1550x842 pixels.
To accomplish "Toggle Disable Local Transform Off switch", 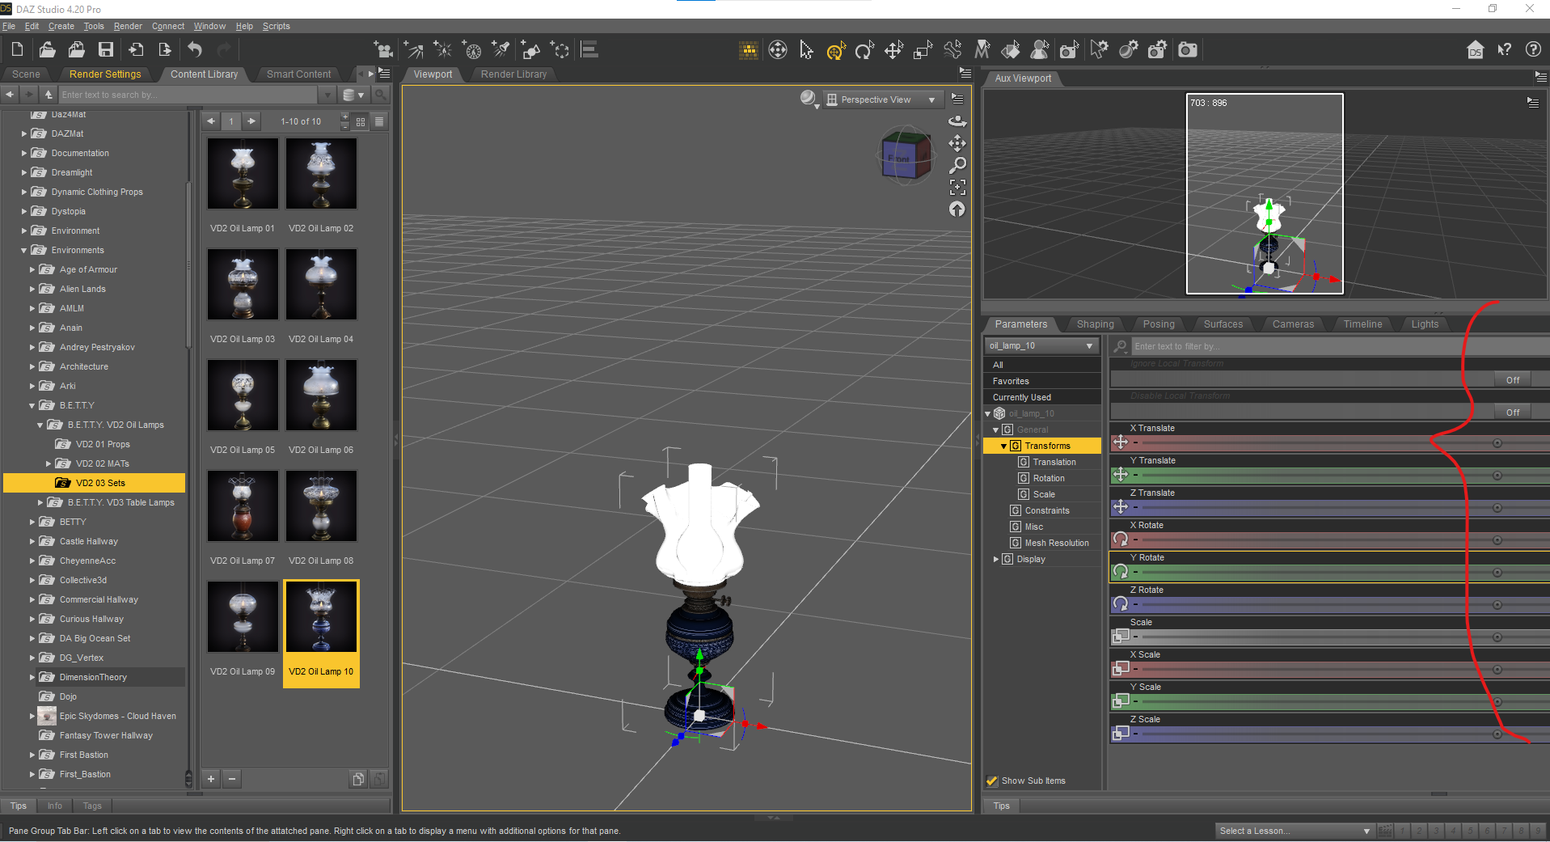I will click(1512, 413).
